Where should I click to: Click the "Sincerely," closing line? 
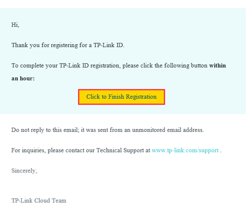(24, 171)
